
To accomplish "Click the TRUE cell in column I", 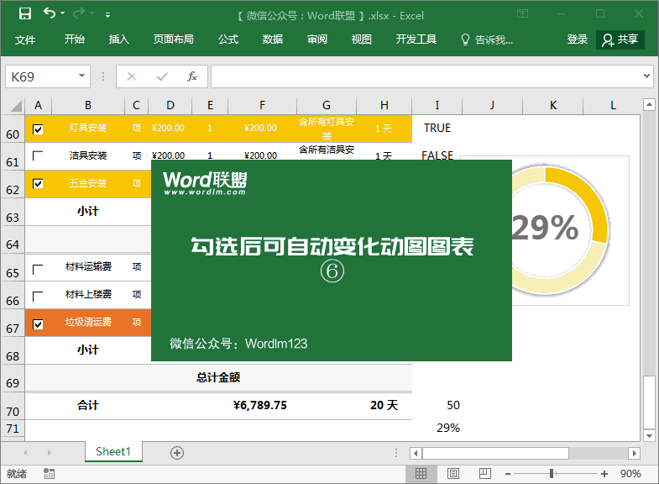I will click(437, 128).
